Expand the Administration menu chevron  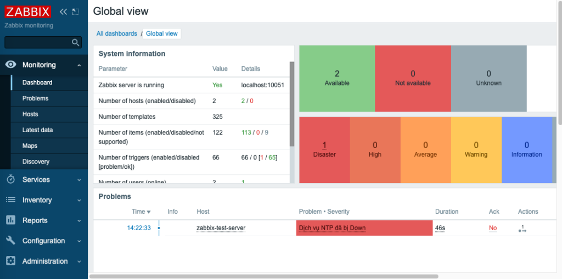coord(79,261)
